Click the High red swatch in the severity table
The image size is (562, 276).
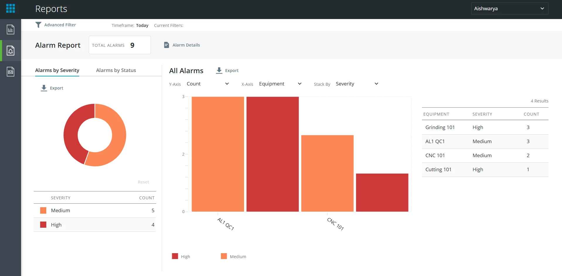43,225
